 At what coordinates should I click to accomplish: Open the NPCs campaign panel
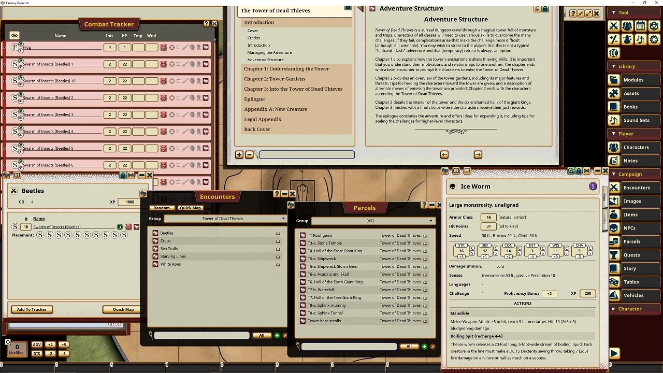633,228
